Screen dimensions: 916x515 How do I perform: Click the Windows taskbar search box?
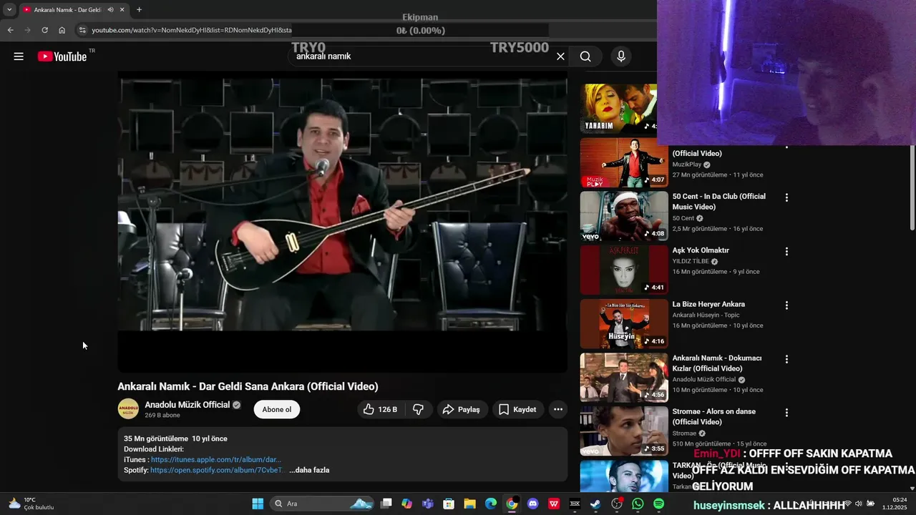(x=322, y=504)
